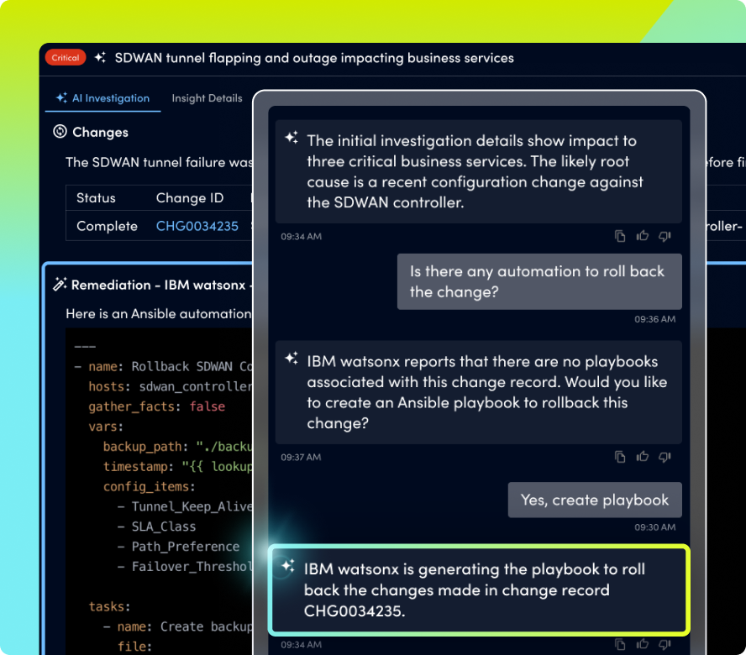Dislike the 'no playbooks' watsonx response
This screenshot has height=655, width=746.
point(665,457)
